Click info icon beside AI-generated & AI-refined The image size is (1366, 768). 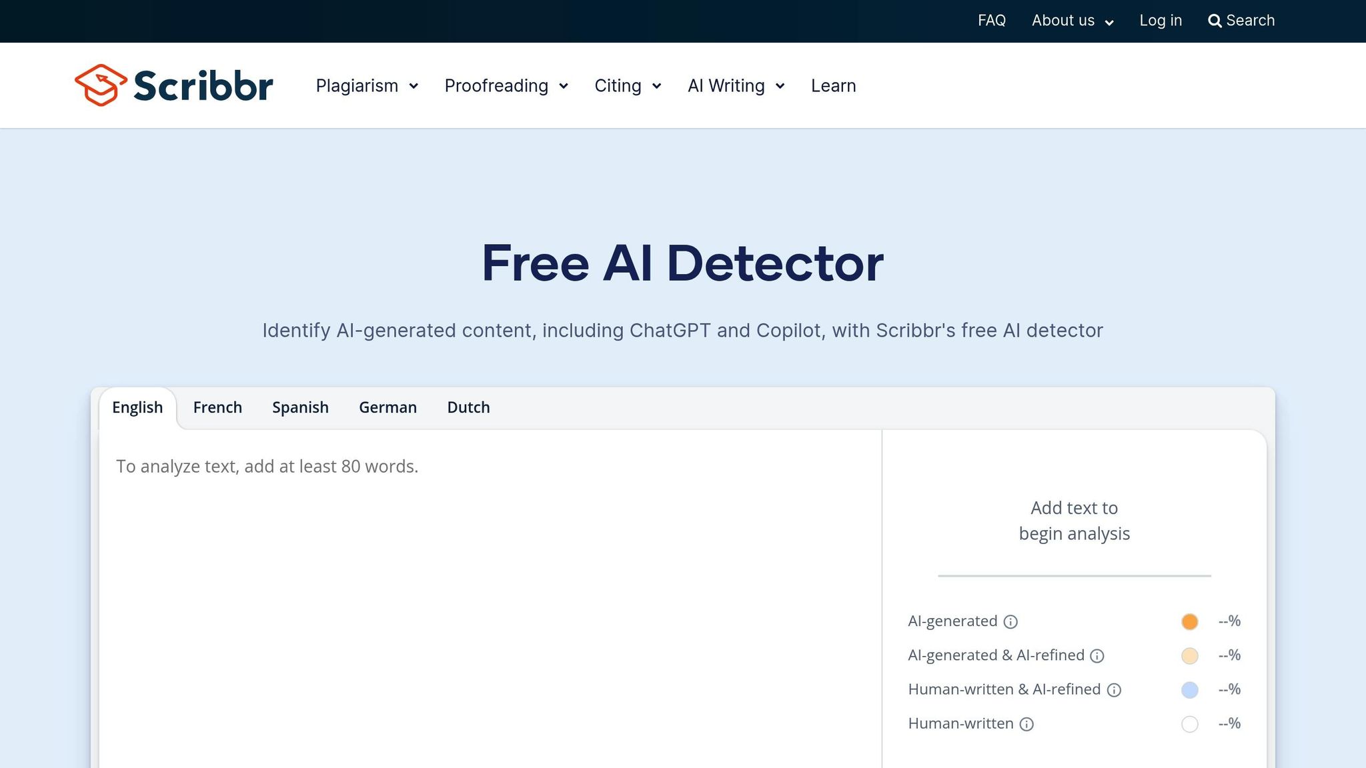tap(1097, 656)
